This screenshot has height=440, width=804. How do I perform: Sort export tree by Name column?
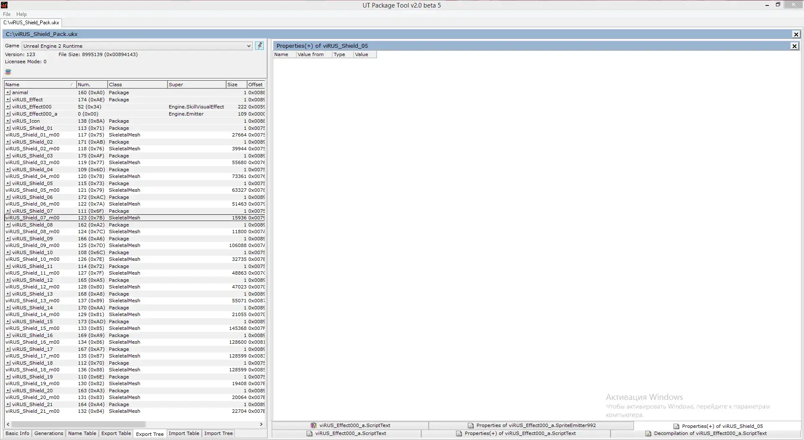[x=40, y=85]
